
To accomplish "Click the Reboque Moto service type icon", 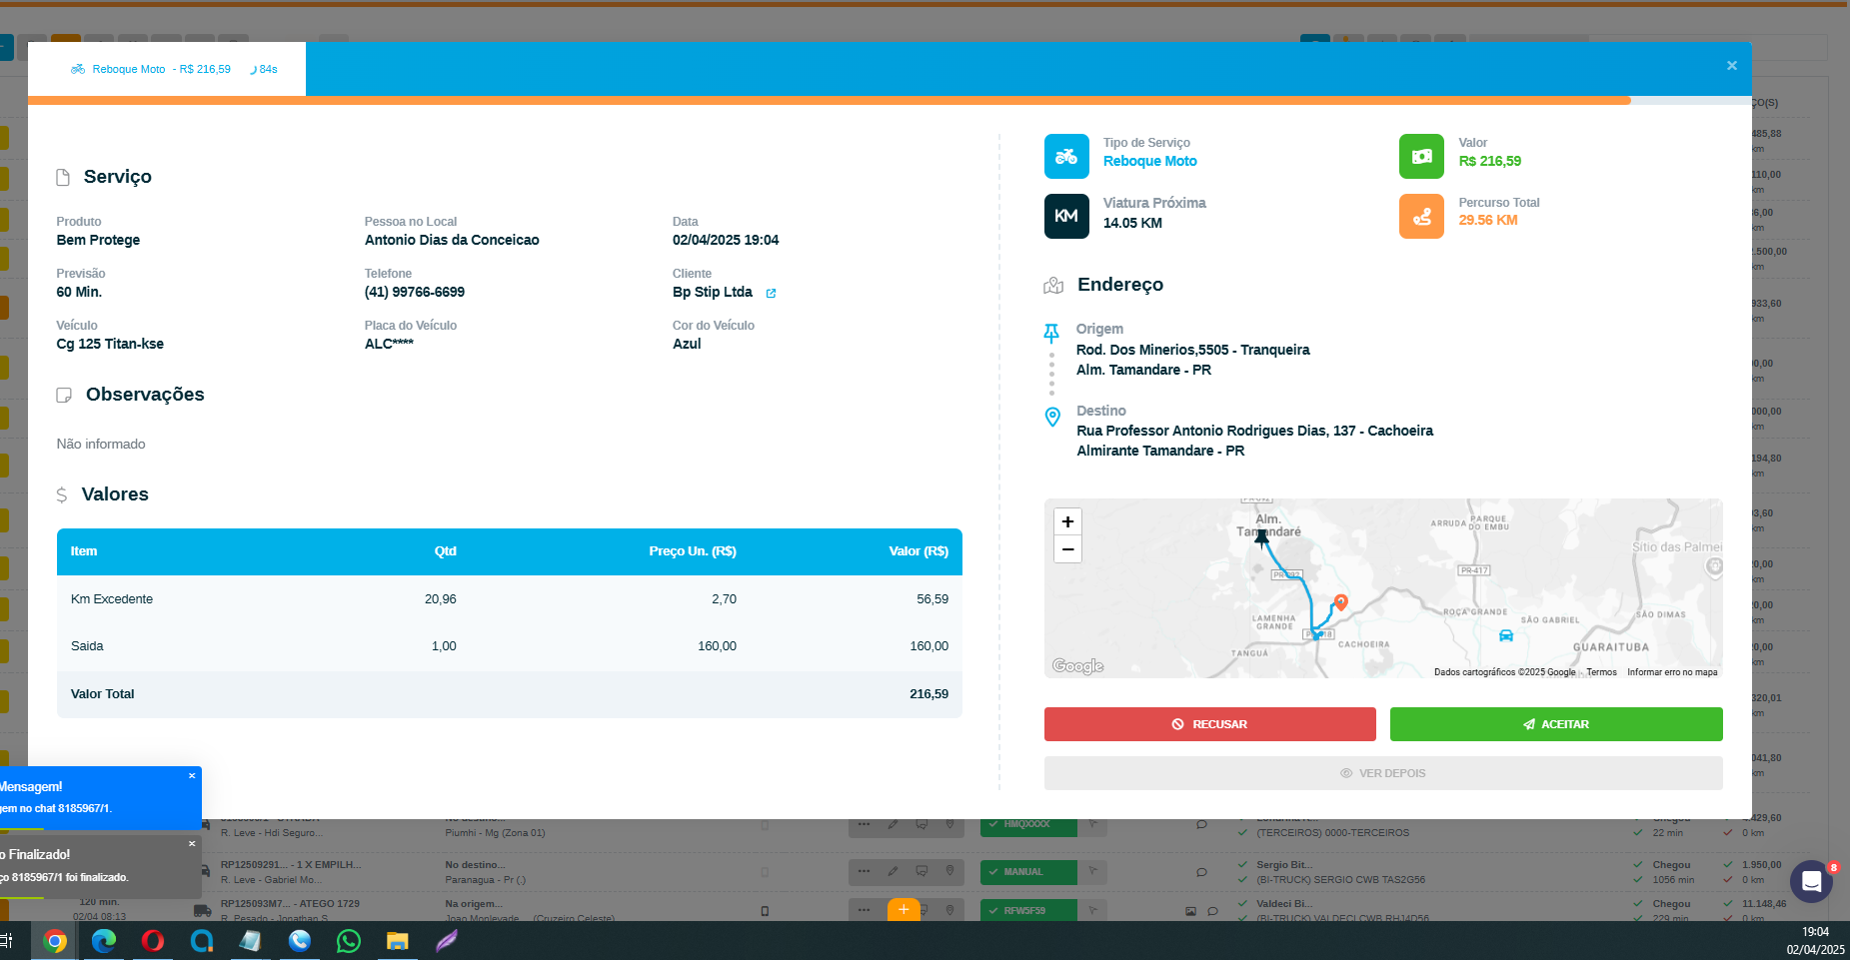I will (x=1066, y=157).
